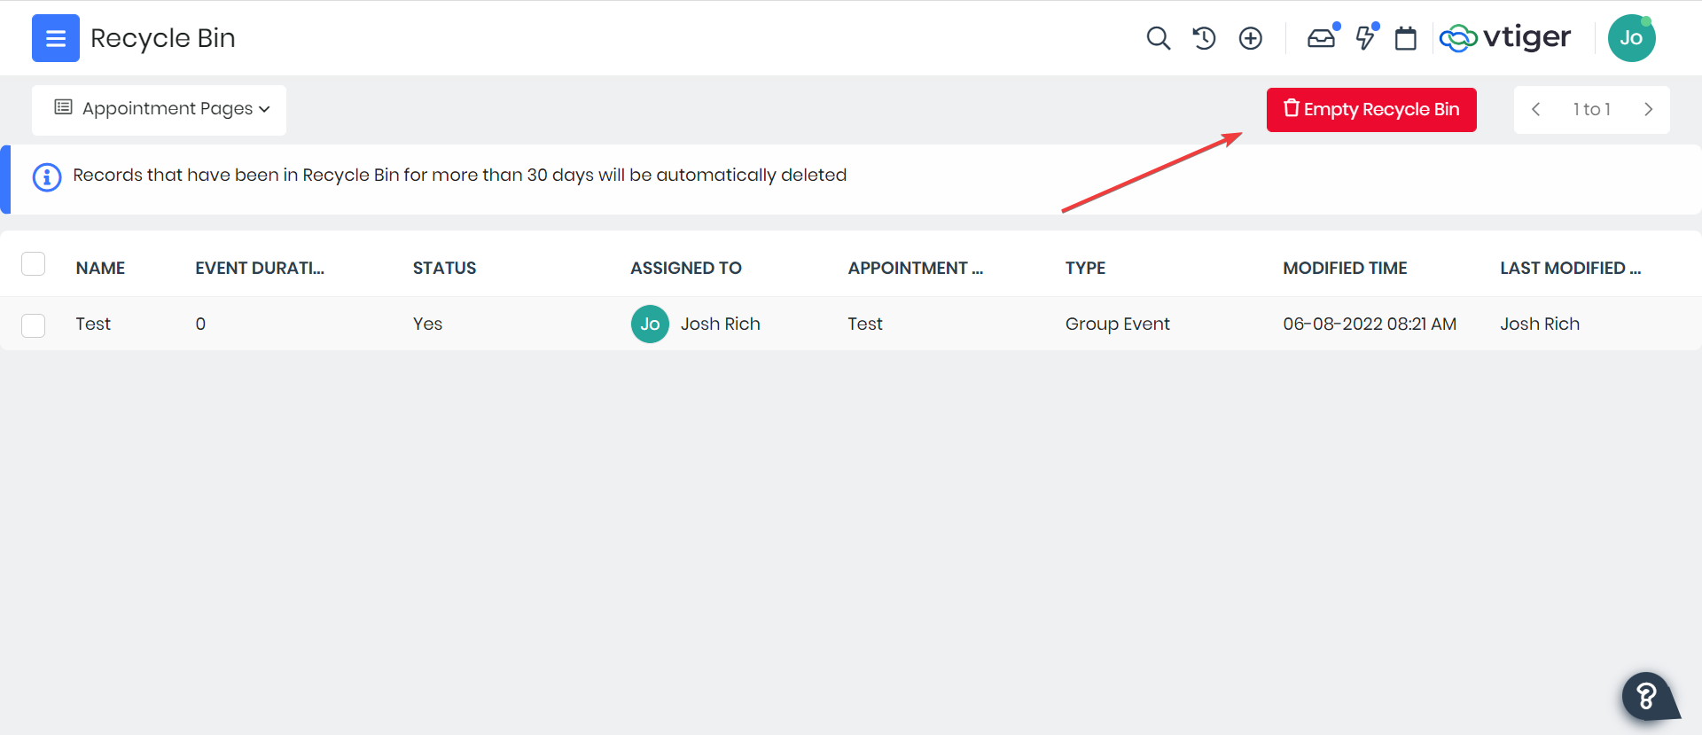Click the quick create plus icon
The width and height of the screenshot is (1702, 735).
(x=1250, y=38)
